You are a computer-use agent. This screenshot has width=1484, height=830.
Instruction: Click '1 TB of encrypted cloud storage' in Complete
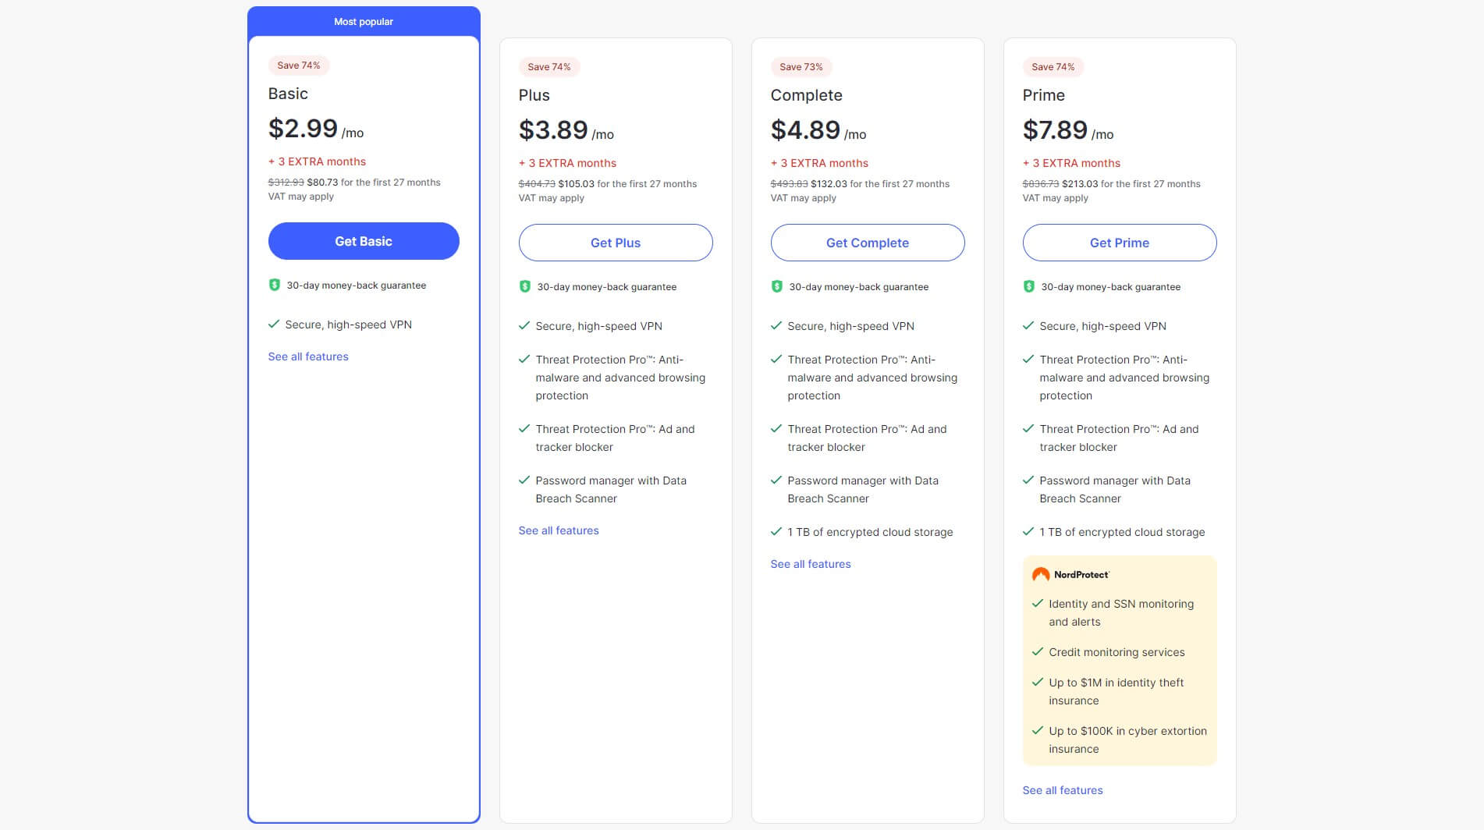pos(870,532)
